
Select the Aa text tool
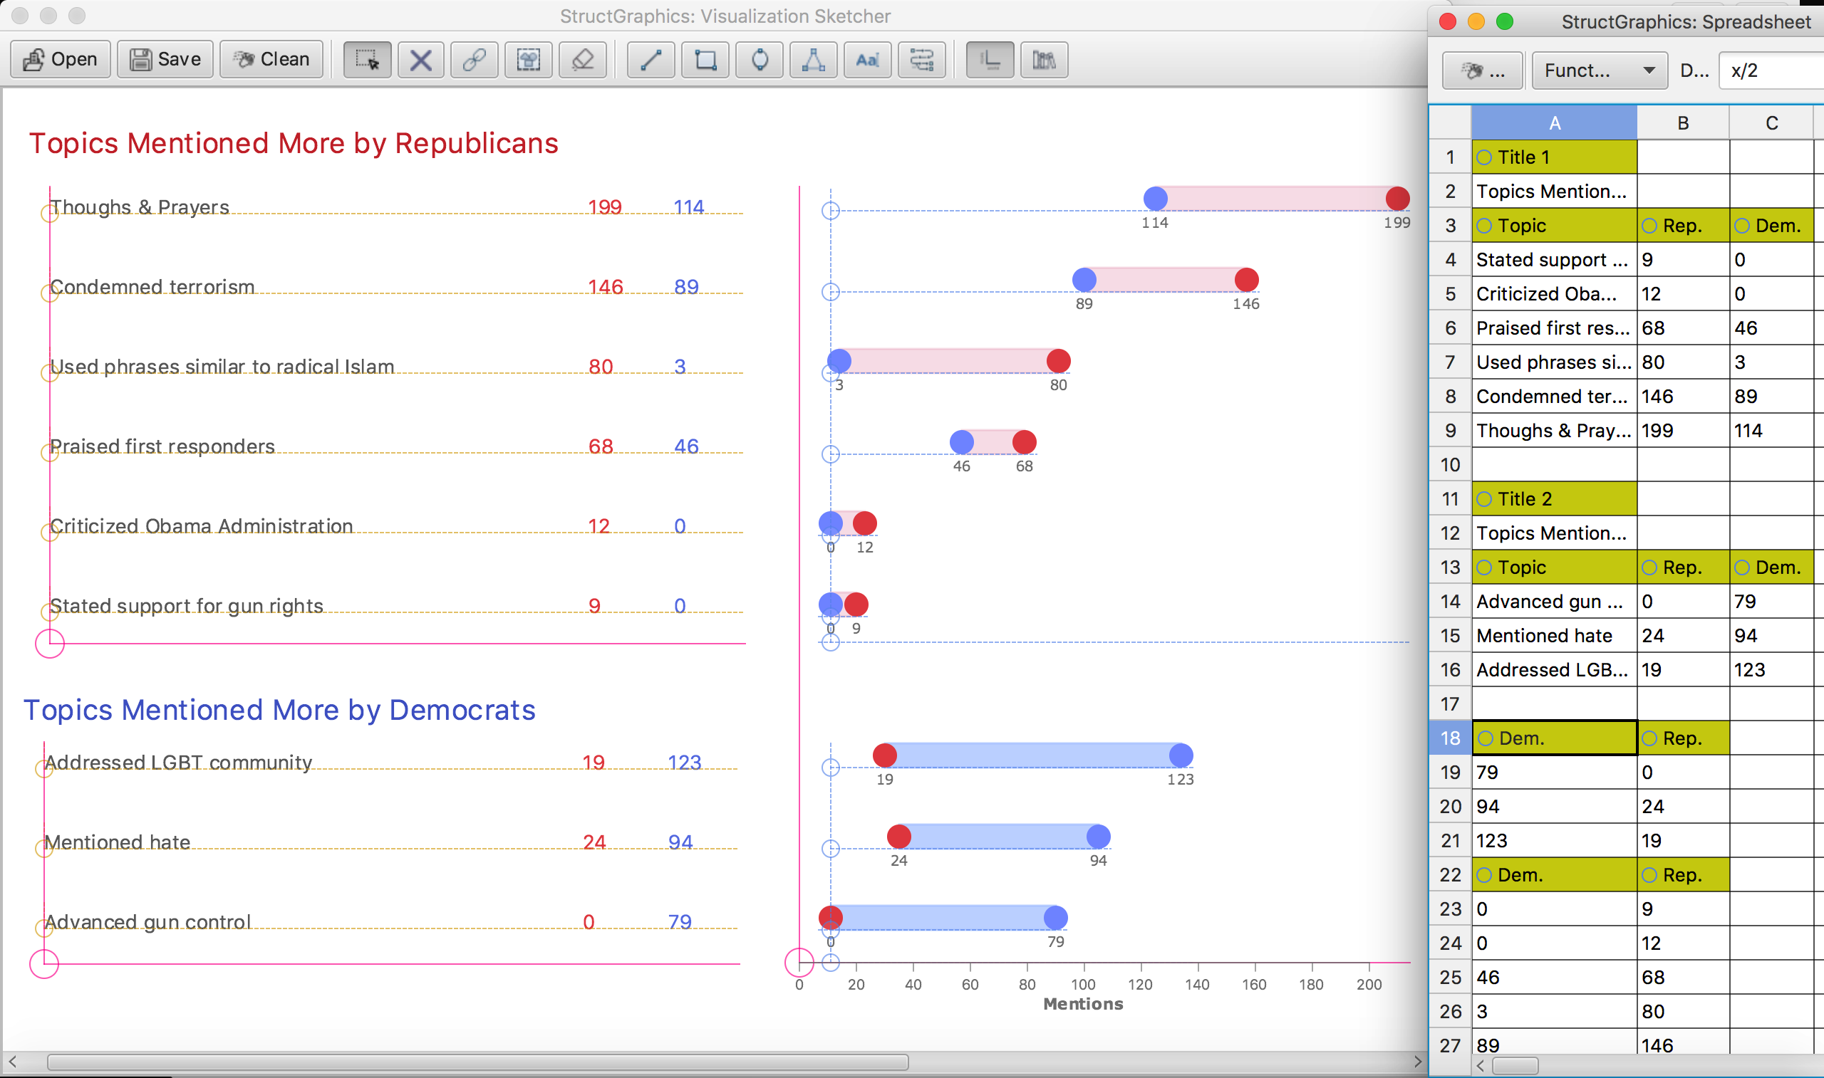868,60
